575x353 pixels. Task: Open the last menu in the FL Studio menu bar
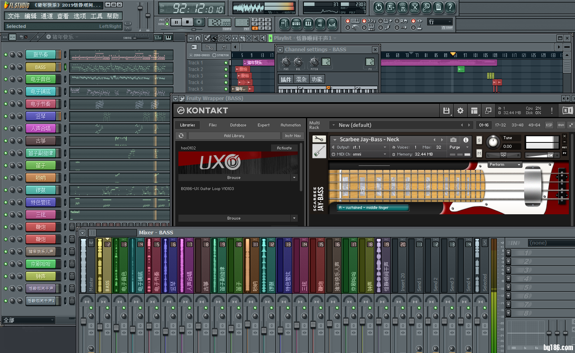[x=112, y=16]
